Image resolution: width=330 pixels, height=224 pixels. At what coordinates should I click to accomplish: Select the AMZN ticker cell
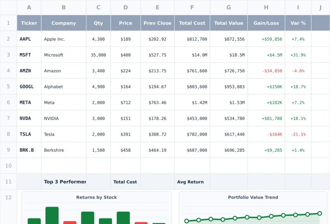click(x=29, y=71)
